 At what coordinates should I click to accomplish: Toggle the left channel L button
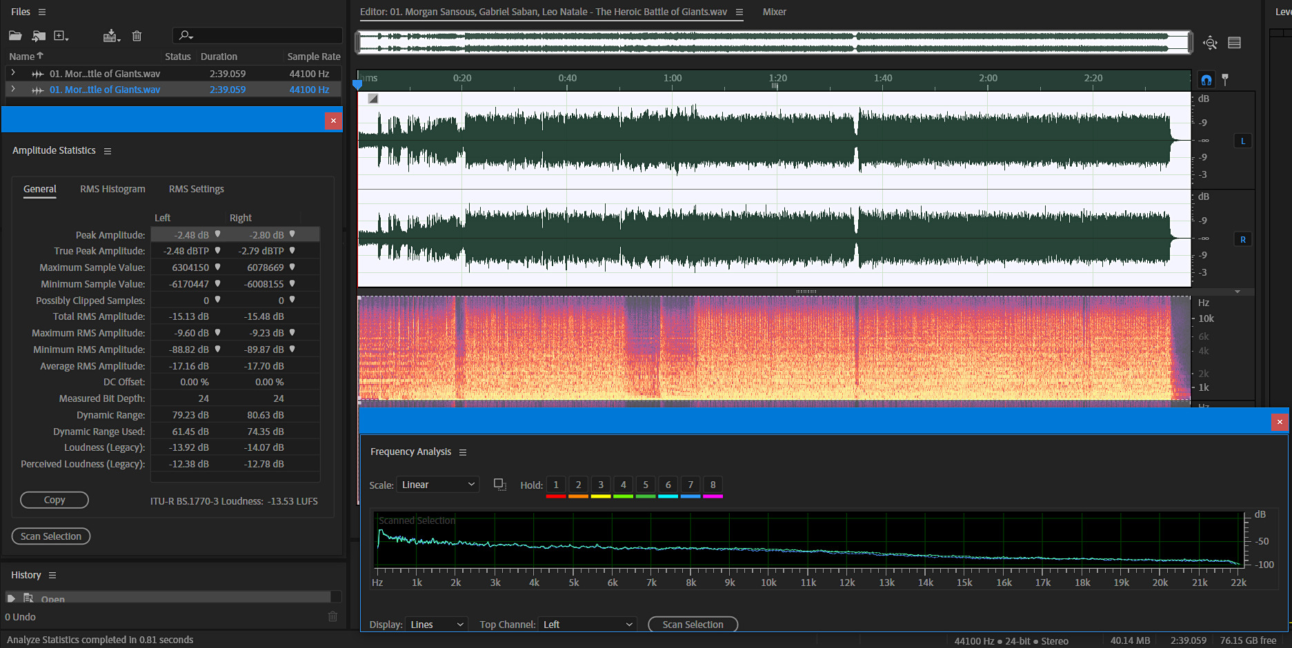[1243, 141]
